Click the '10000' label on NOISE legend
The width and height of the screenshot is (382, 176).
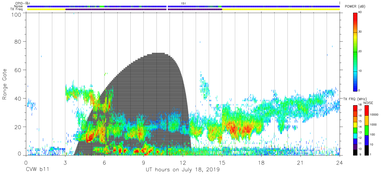point(374,115)
